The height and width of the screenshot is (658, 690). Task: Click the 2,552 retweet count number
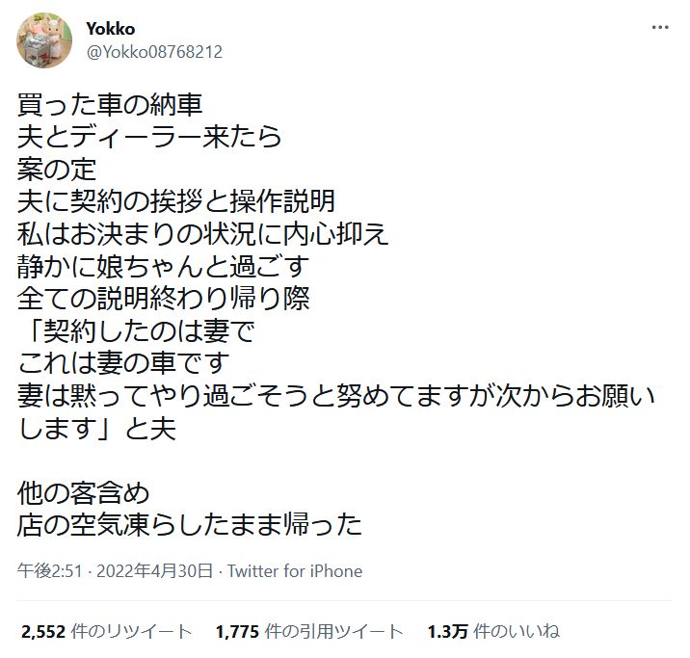(43, 632)
